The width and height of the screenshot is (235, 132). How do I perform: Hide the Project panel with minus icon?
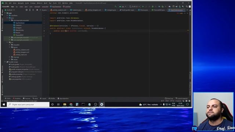(x=40, y=10)
